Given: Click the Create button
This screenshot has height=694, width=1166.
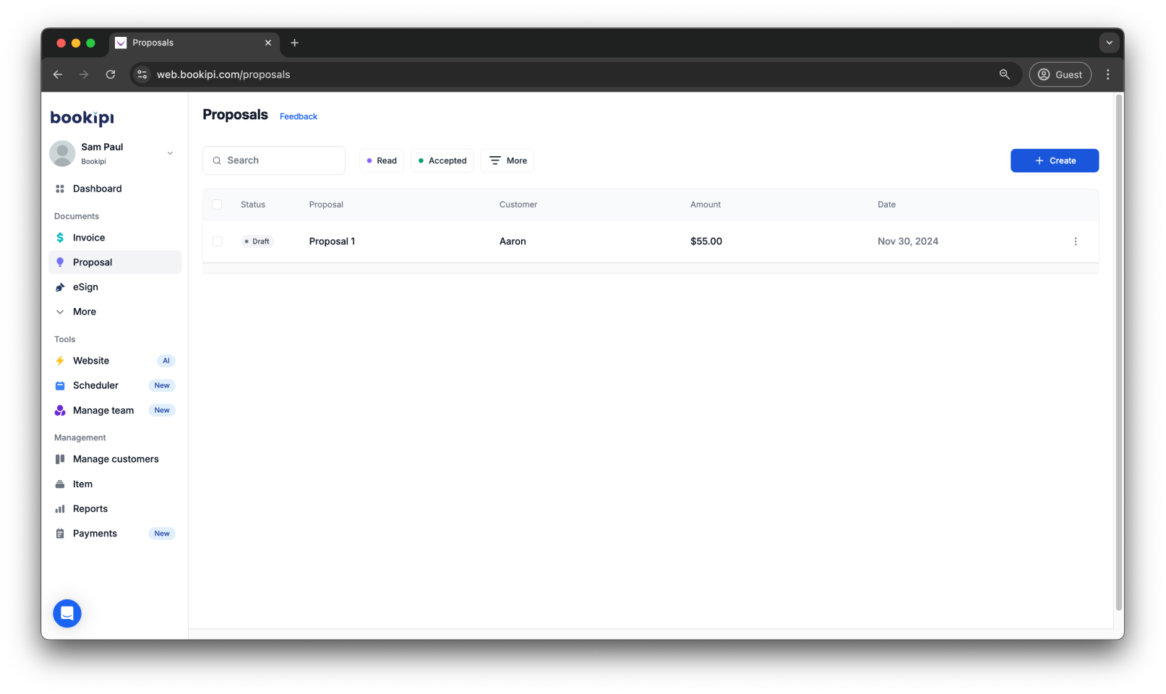Looking at the screenshot, I should [1054, 160].
